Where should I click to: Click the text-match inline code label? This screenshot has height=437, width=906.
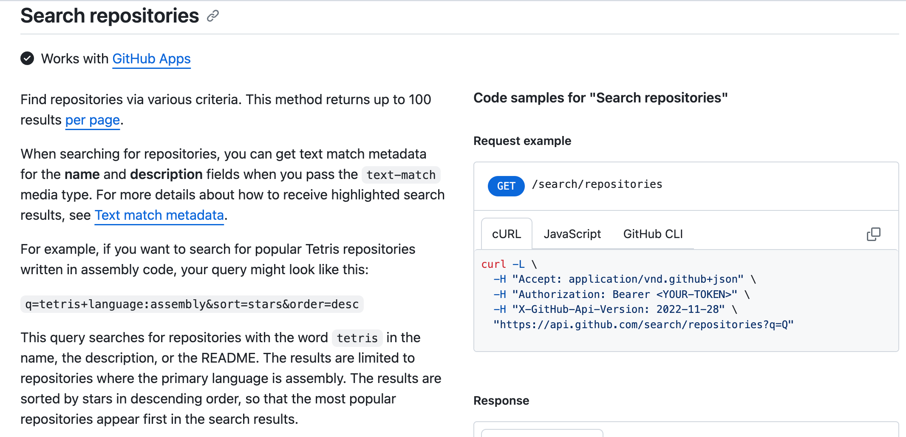pos(400,174)
